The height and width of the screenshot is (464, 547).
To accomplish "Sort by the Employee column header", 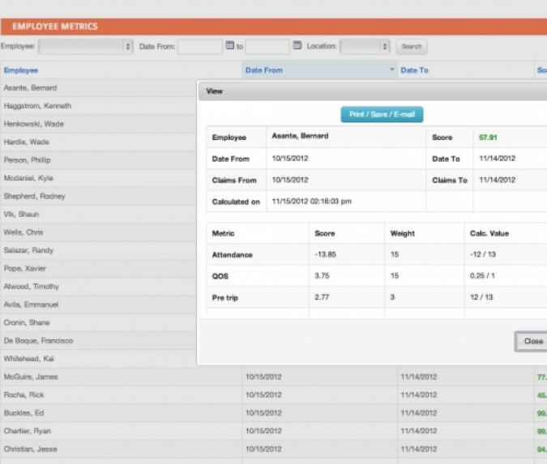I will (x=21, y=70).
